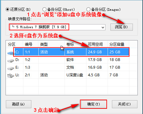Image resolution: width=143 pixels, height=114 pixels.
Task: Select partition number 2:1 cell
Action: (27, 75)
